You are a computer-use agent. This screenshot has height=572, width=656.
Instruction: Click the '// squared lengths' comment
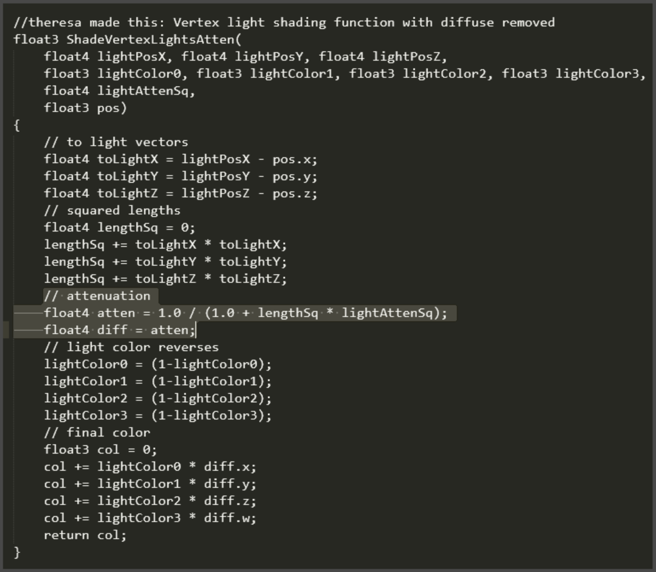(x=112, y=211)
